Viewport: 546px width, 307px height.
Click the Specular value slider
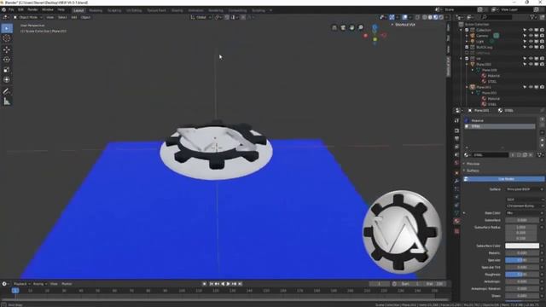point(522,260)
